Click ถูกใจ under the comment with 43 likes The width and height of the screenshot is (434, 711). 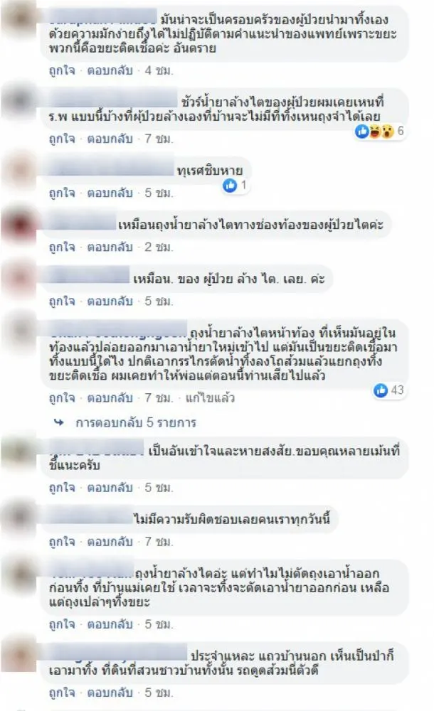click(62, 397)
